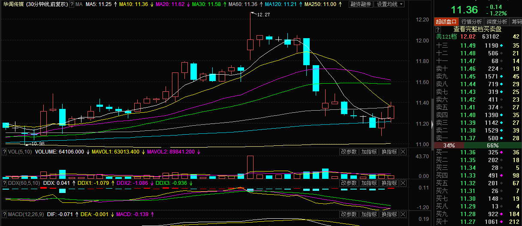Click 换指标 in VOL panel
Screen dimensions: 522x226
coord(389,152)
